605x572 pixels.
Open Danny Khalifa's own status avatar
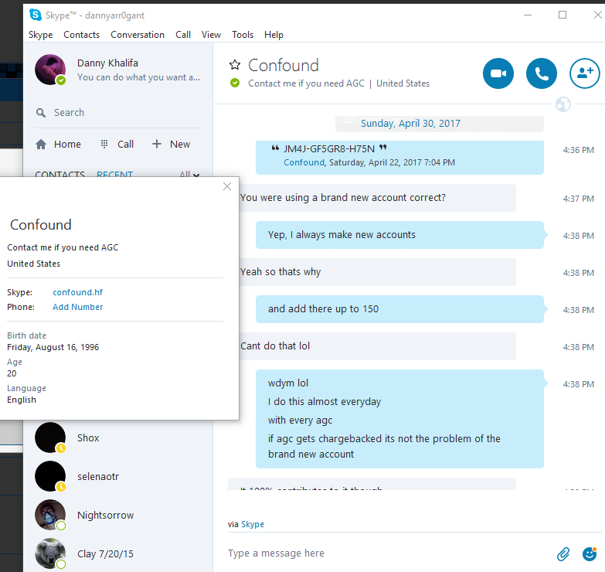point(50,70)
